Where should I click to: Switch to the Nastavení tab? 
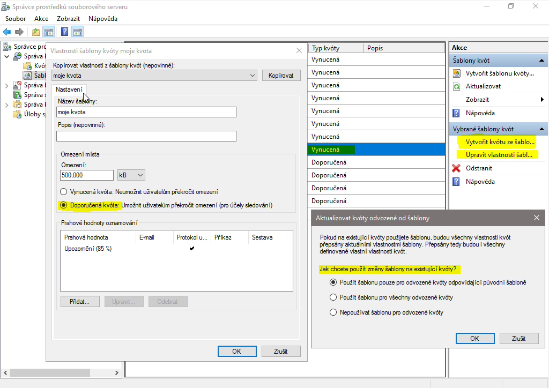click(69, 89)
